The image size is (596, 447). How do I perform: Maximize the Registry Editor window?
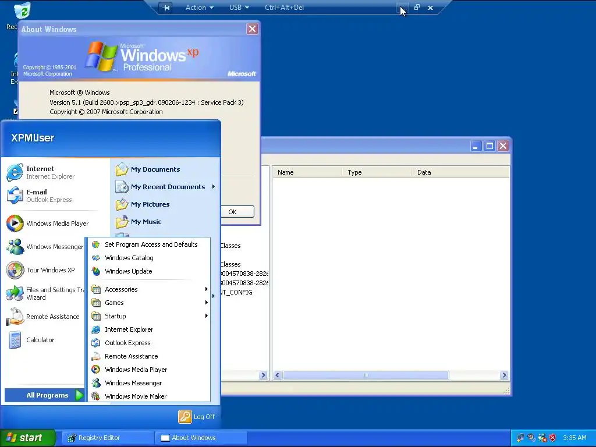coord(489,146)
